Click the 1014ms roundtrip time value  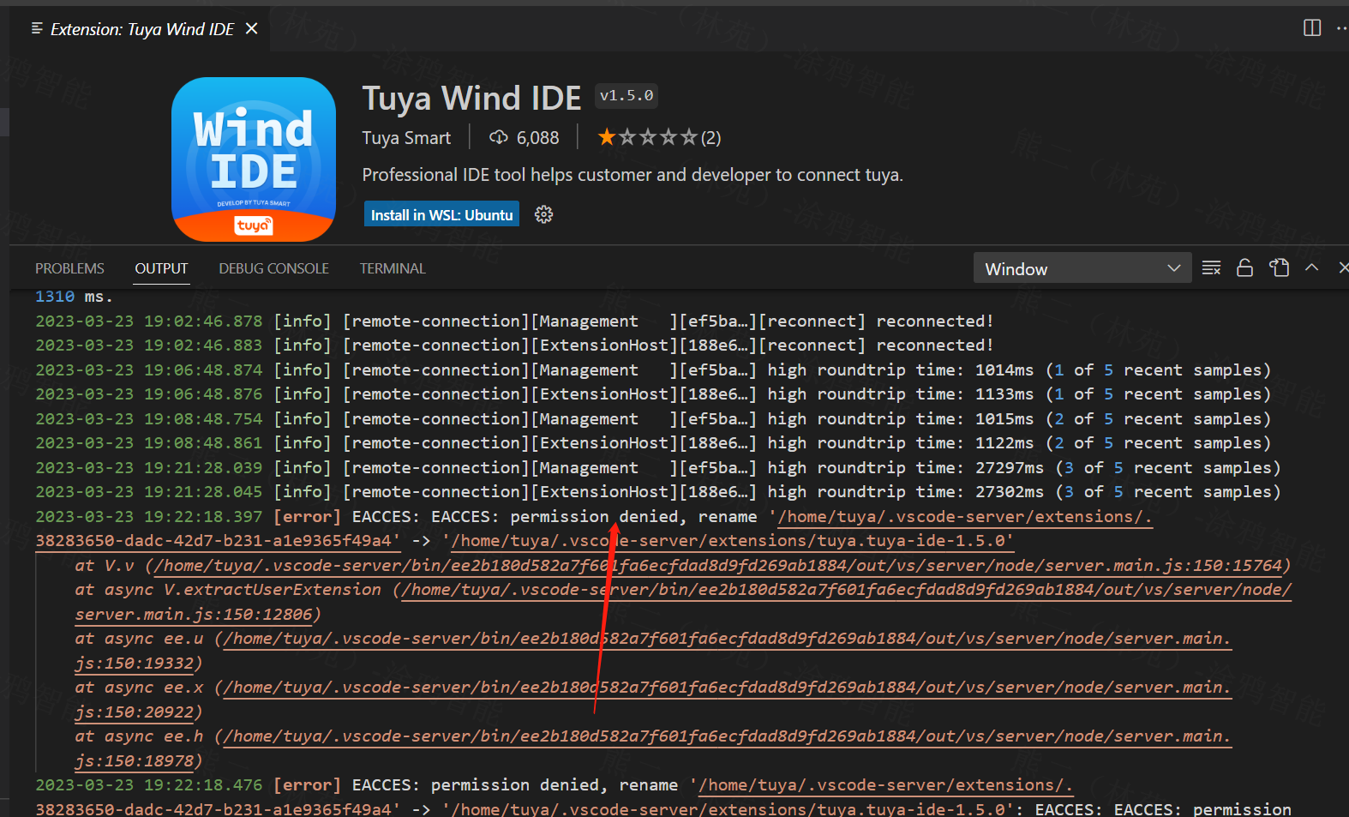click(1004, 370)
